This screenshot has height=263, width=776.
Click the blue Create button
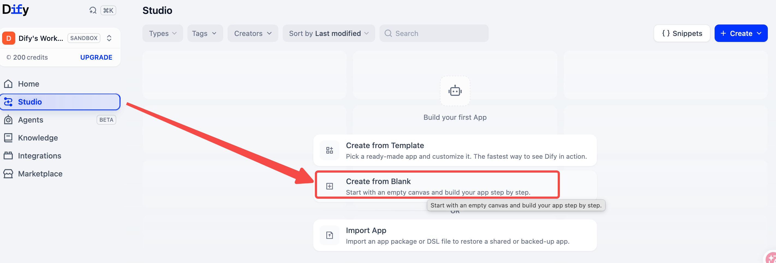[x=741, y=33]
